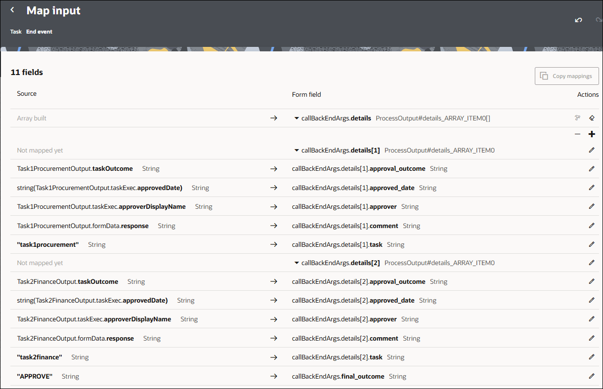Click callBackEndArgs.details[2].approved_date form field
The width and height of the screenshot is (603, 389).
tap(353, 300)
